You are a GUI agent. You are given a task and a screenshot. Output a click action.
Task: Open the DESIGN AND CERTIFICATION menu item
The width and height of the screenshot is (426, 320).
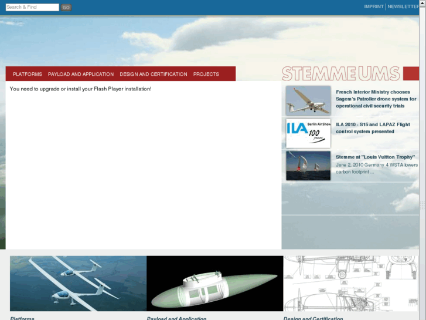pos(154,74)
